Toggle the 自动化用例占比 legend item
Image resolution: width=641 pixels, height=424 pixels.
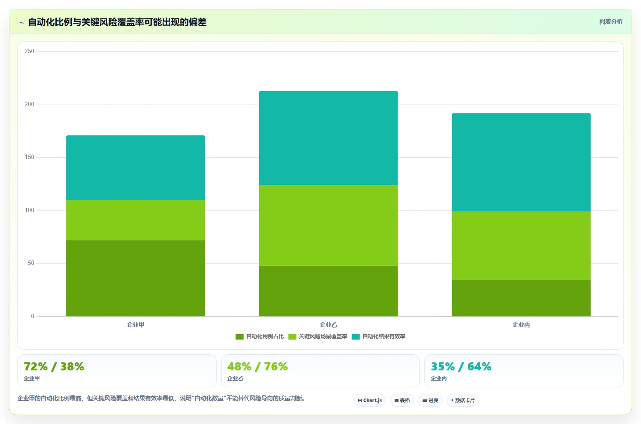(x=260, y=336)
